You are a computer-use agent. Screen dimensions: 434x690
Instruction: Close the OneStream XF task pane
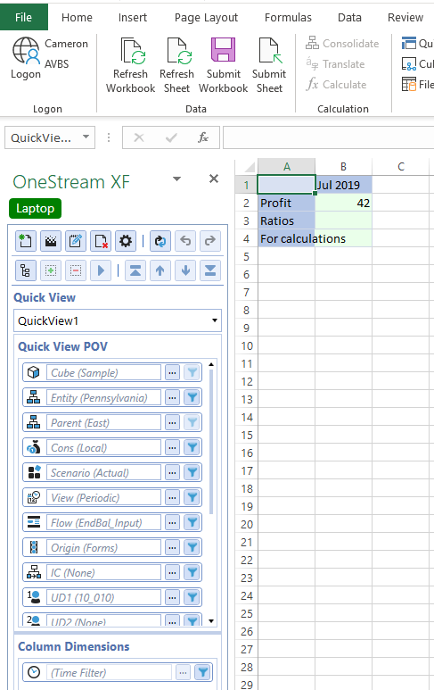(x=214, y=179)
